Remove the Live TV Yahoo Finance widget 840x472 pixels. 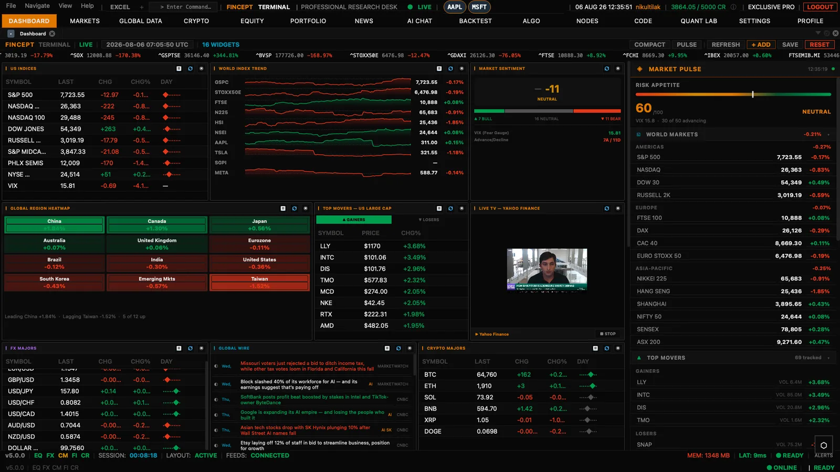point(618,208)
